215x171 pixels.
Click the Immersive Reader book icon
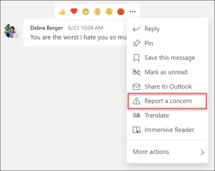pyautogui.click(x=137, y=130)
